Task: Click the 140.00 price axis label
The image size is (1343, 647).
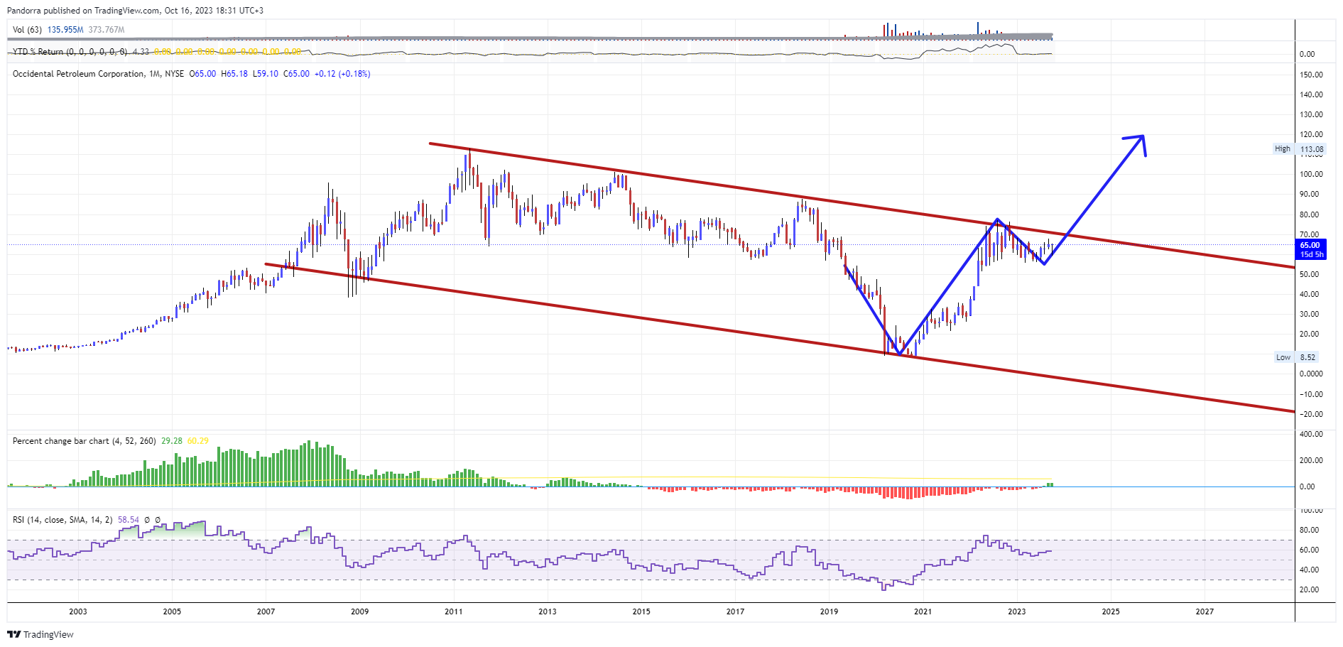Action: [x=1311, y=94]
